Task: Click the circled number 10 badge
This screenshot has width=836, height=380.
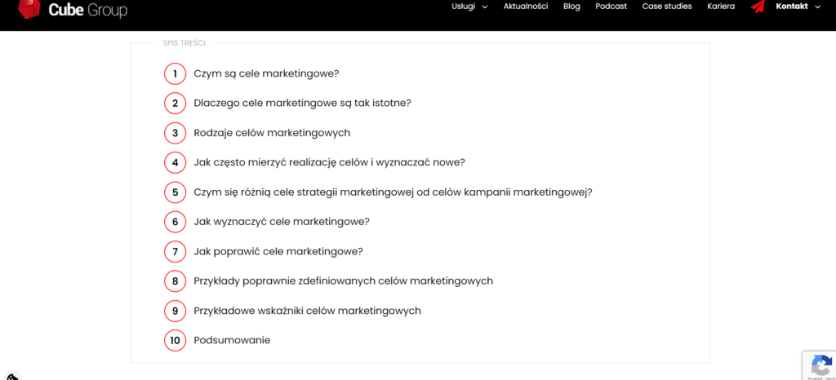Action: point(175,340)
